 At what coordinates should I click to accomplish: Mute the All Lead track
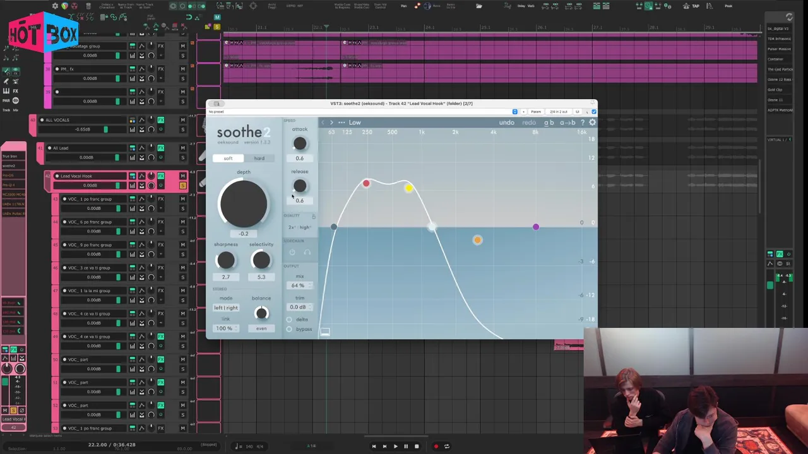182,148
